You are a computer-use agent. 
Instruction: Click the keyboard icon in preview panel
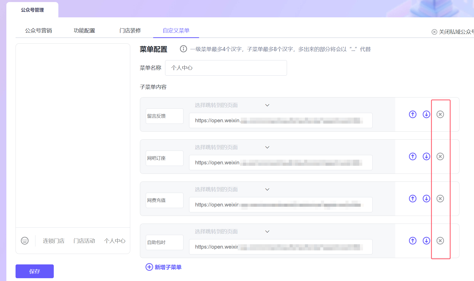(25, 241)
